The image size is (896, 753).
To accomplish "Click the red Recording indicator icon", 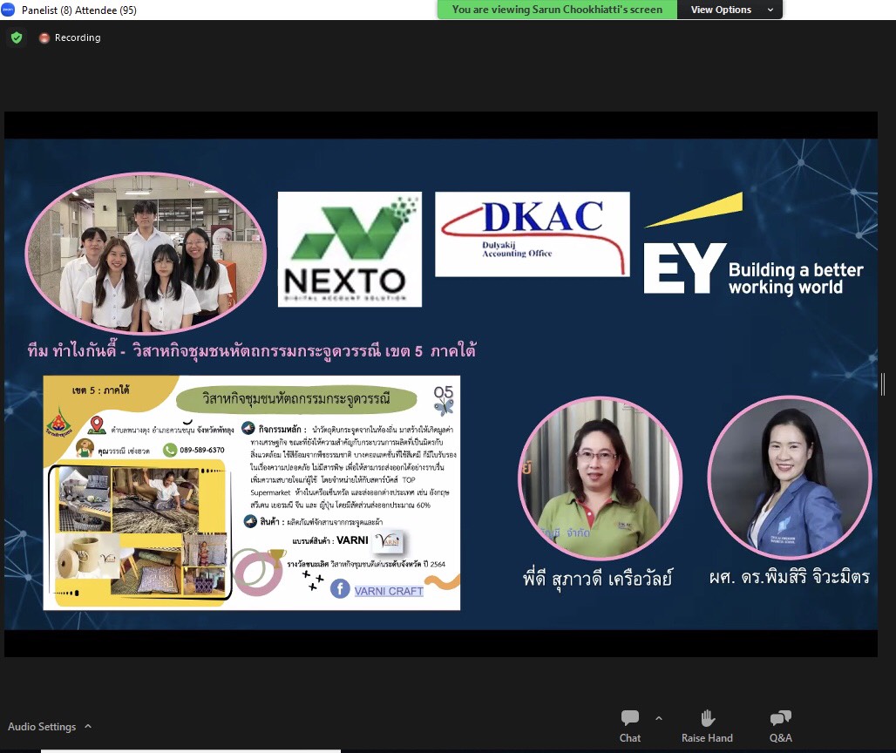I will (x=44, y=37).
